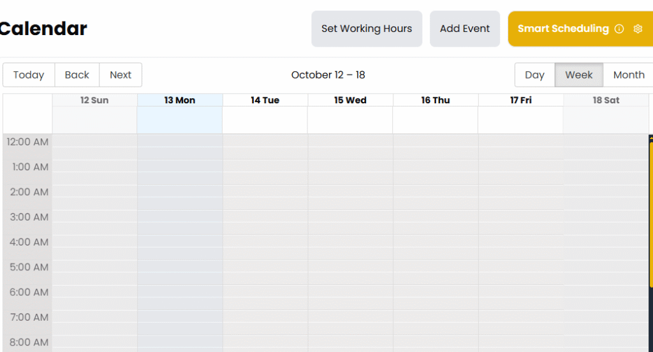
Task: Click the Set Working Hours button
Action: click(367, 29)
